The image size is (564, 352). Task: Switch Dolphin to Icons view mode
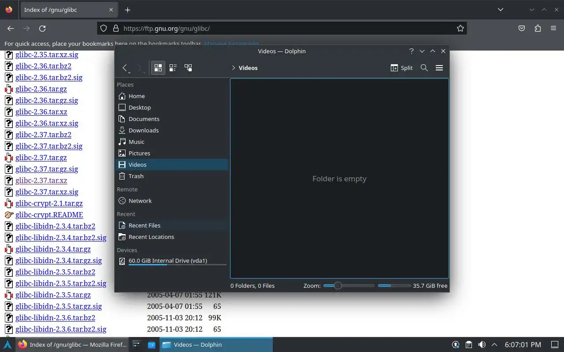click(158, 68)
